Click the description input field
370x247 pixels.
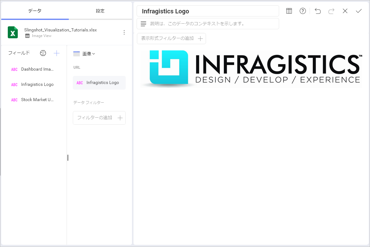208,24
